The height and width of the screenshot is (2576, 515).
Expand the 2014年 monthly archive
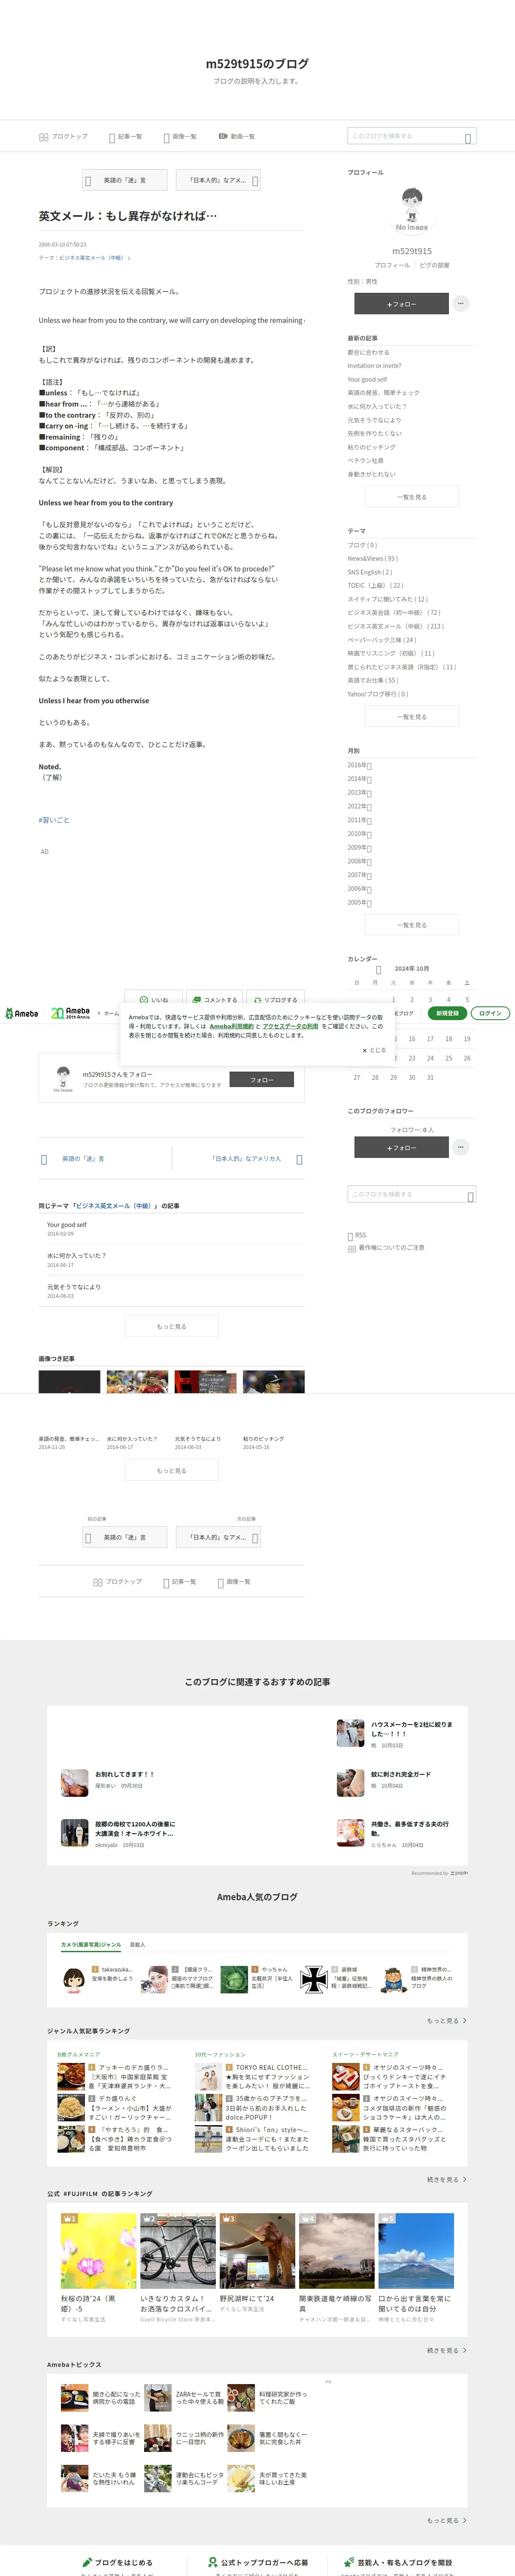tap(359, 779)
